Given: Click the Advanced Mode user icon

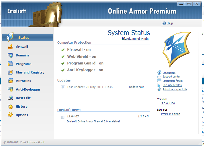Looking at the screenshot, I should 124,39.
